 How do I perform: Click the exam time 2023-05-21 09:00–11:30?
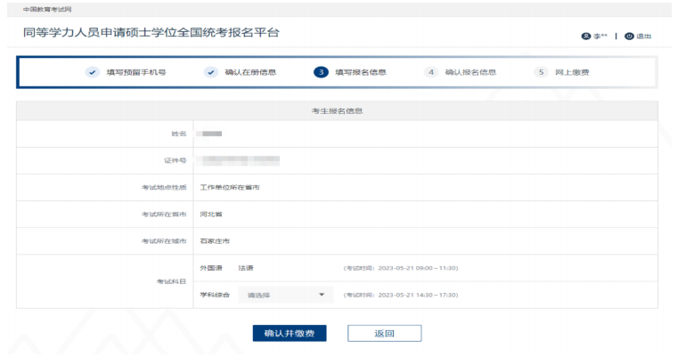tap(401, 268)
